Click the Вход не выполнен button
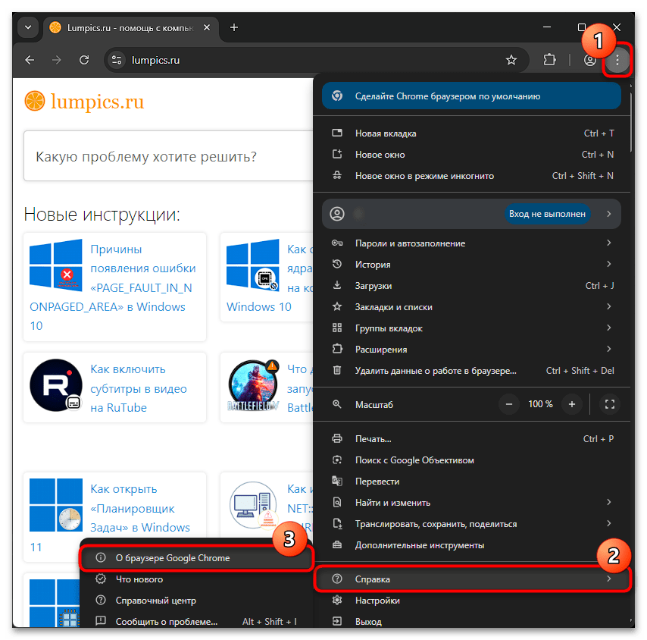Image resolution: width=647 pixels, height=640 pixels. point(547,214)
